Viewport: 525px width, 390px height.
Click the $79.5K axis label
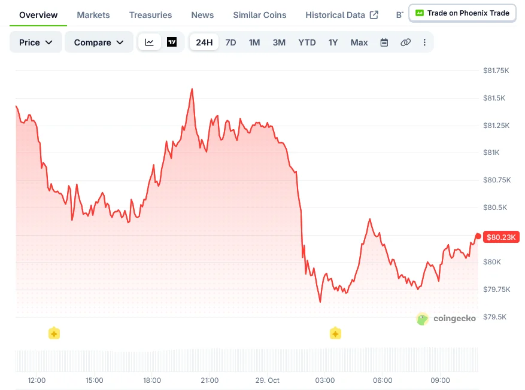494,317
